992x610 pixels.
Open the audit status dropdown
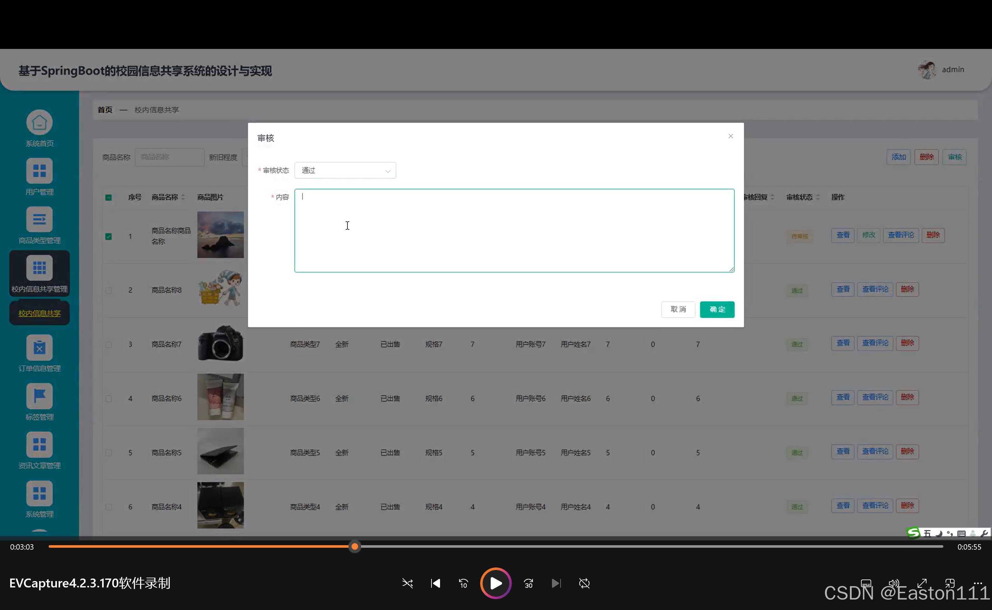(x=345, y=170)
